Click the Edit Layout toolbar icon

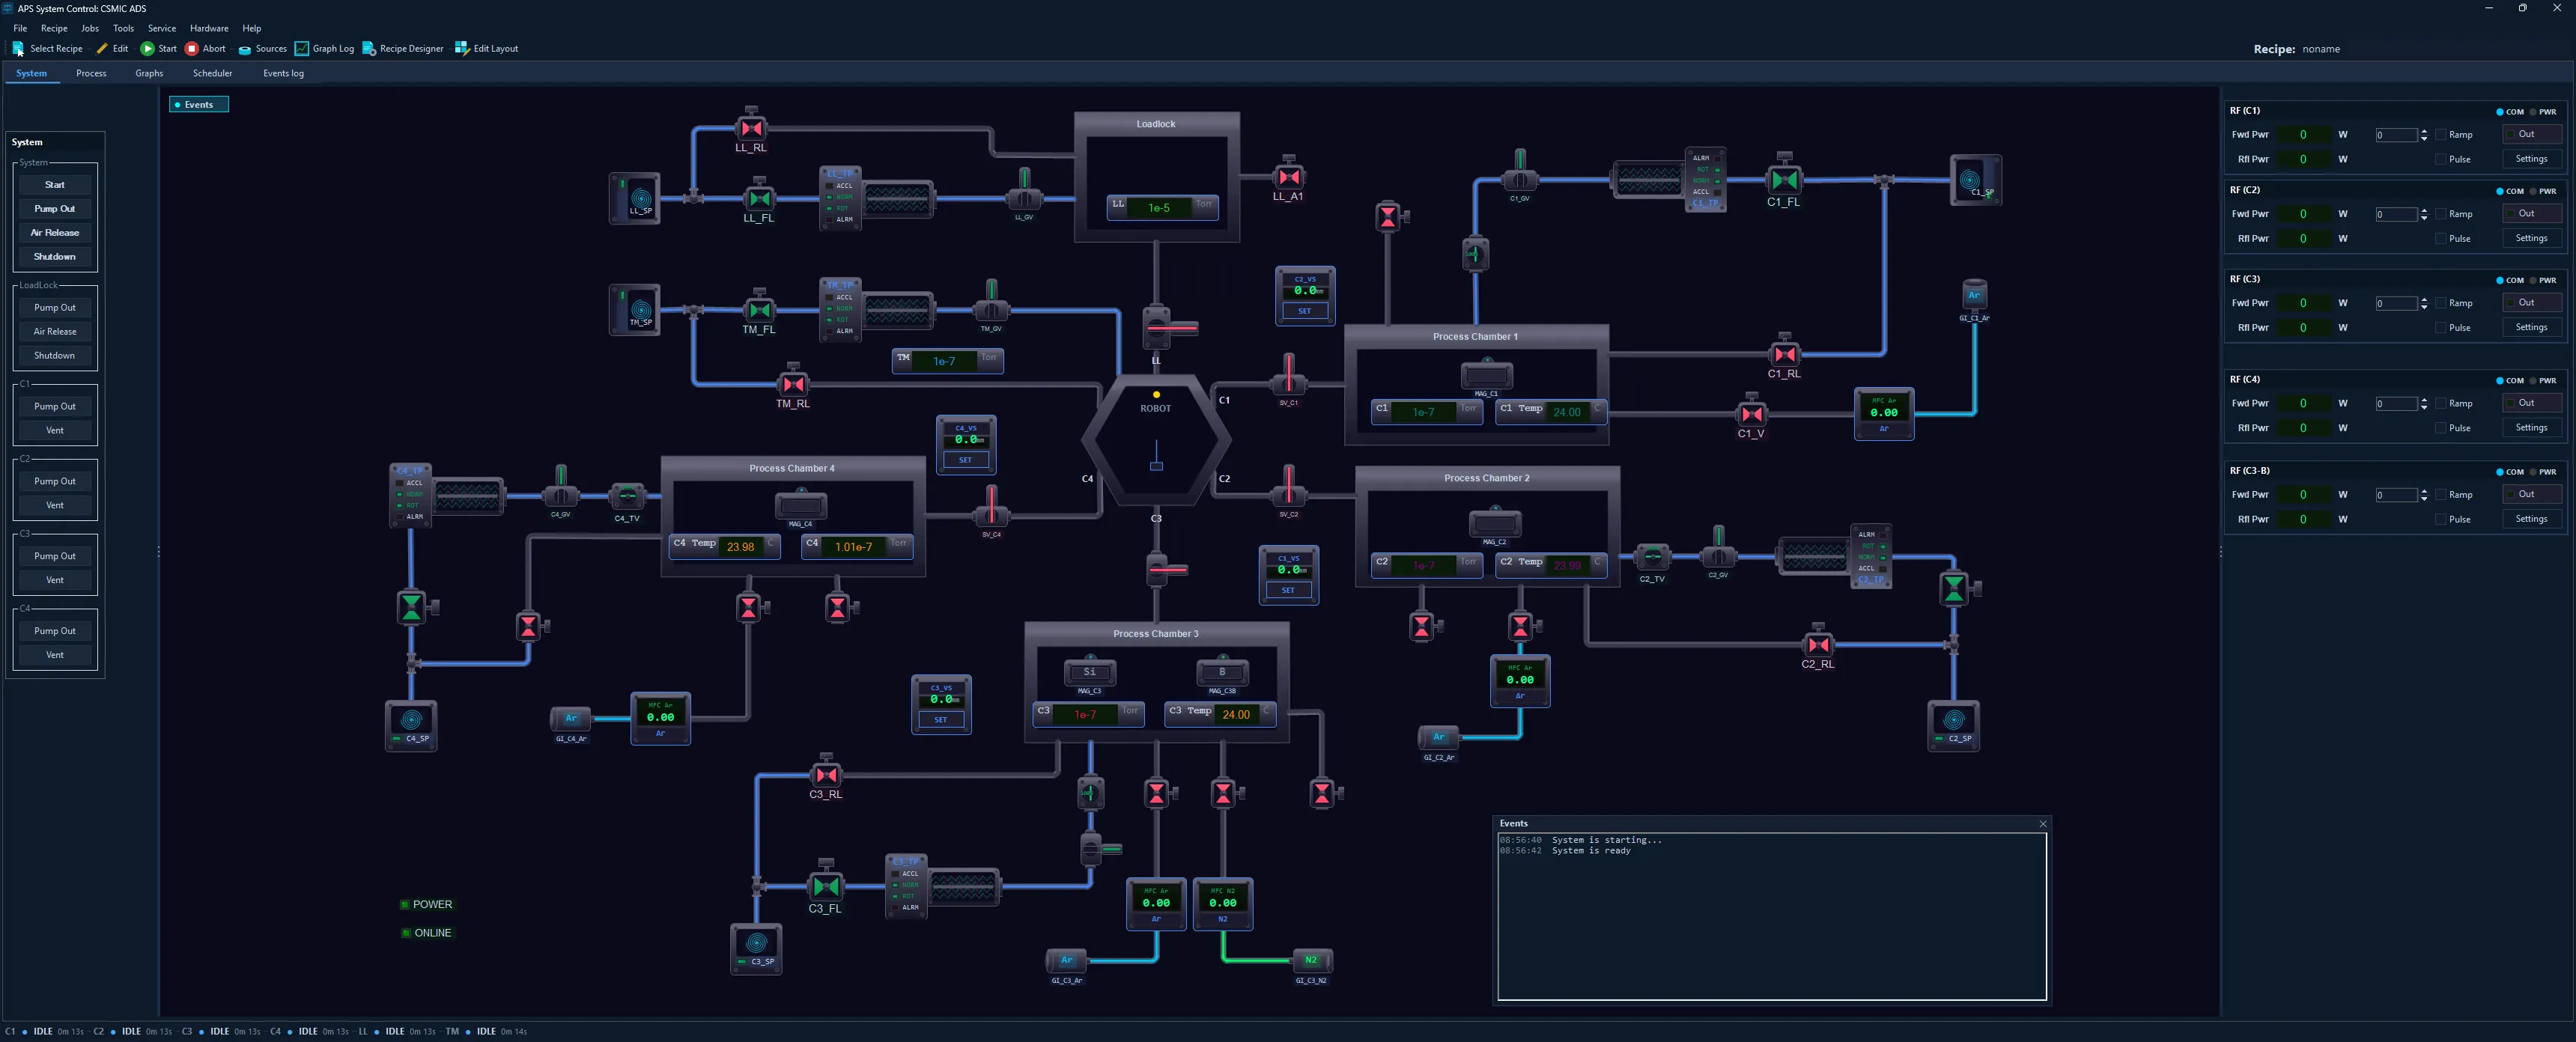pyautogui.click(x=462, y=48)
